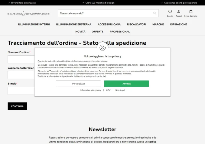Click the Oltre 100 marche di design text
The image size is (205, 144).
click(x=100, y=3)
